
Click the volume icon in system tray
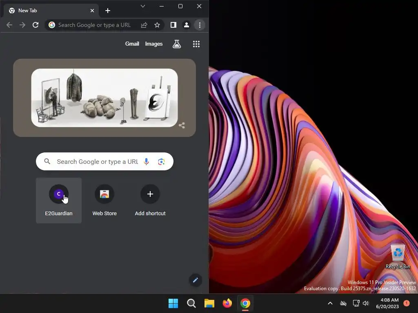point(366,303)
